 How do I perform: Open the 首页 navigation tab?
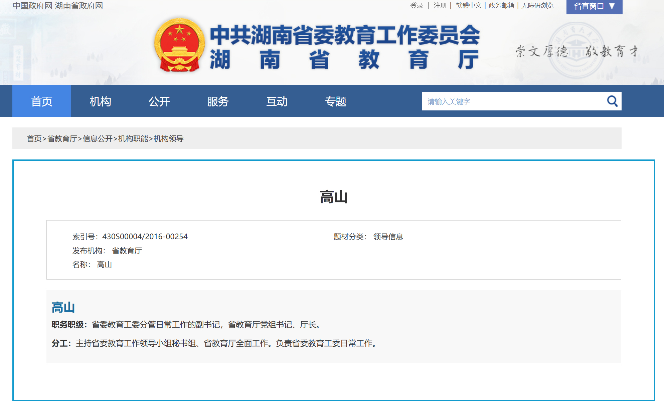click(42, 101)
